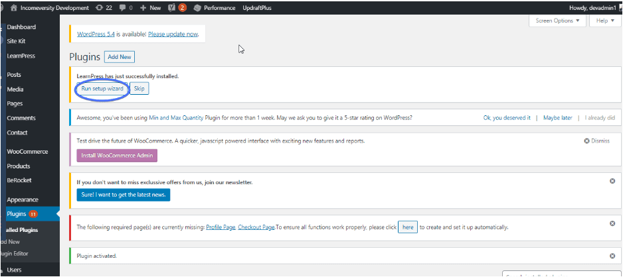Open the Yoast SEO icon with badge 2
Screen dimensions: 625x277
pos(177,7)
